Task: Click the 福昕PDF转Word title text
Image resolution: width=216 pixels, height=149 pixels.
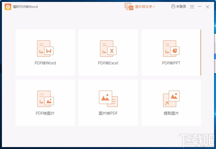Action: tap(25, 7)
